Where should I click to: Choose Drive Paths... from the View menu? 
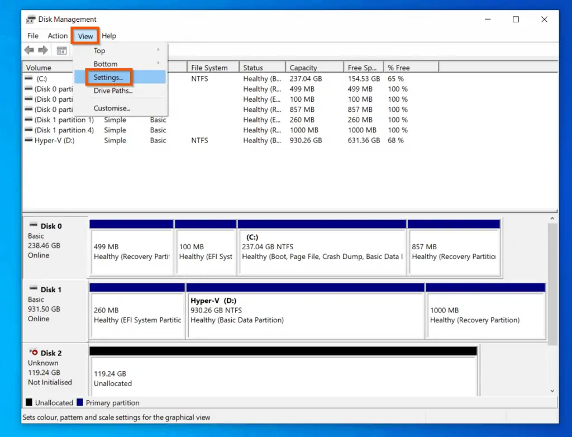120,91
